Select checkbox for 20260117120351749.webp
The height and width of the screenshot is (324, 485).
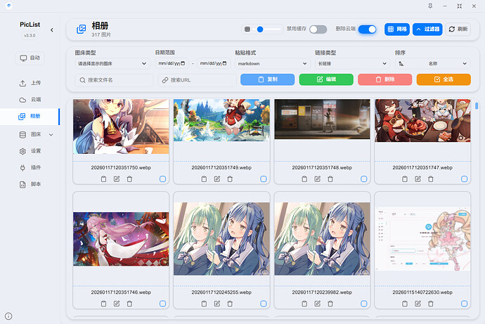click(263, 179)
